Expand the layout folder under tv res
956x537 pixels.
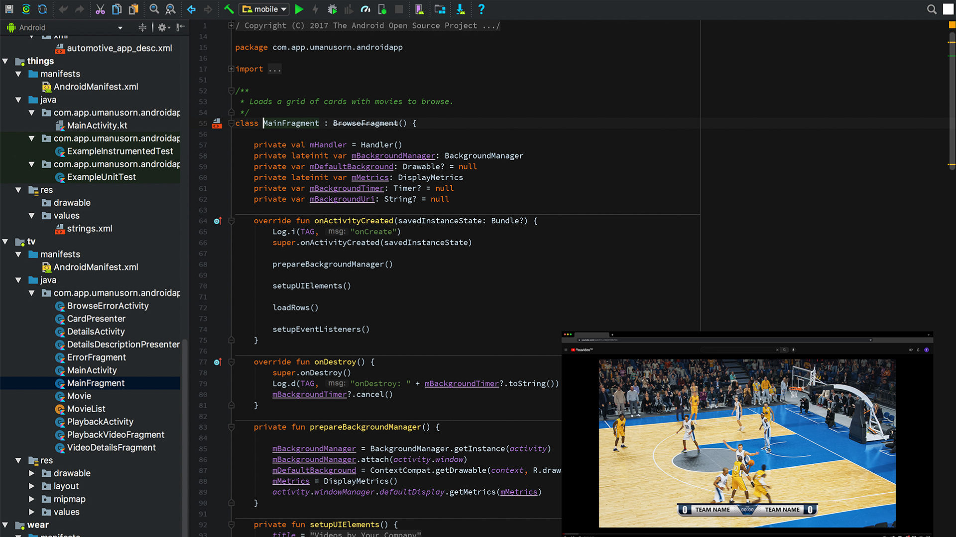point(31,486)
